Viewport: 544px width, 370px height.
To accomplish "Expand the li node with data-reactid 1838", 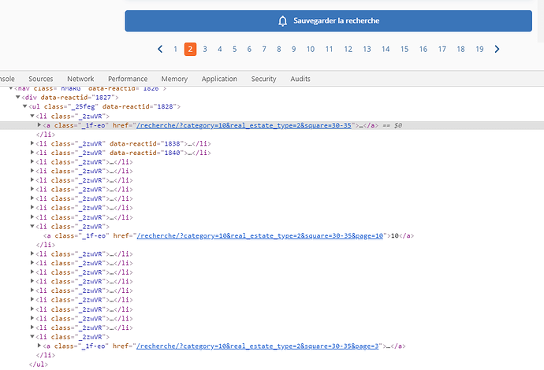I will [x=32, y=143].
